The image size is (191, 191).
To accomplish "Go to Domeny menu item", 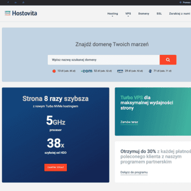I will point(144,13).
